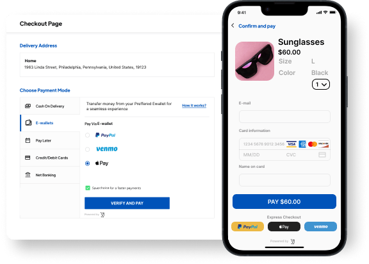This screenshot has width=369, height=264.
Task: Open the quantity dropdown showing 1
Action: coord(321,85)
